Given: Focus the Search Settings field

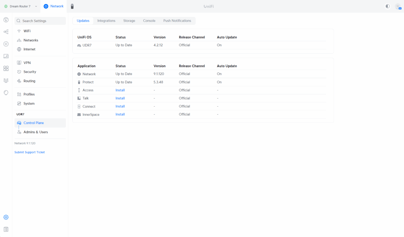Looking at the screenshot, I should pyautogui.click(x=40, y=21).
